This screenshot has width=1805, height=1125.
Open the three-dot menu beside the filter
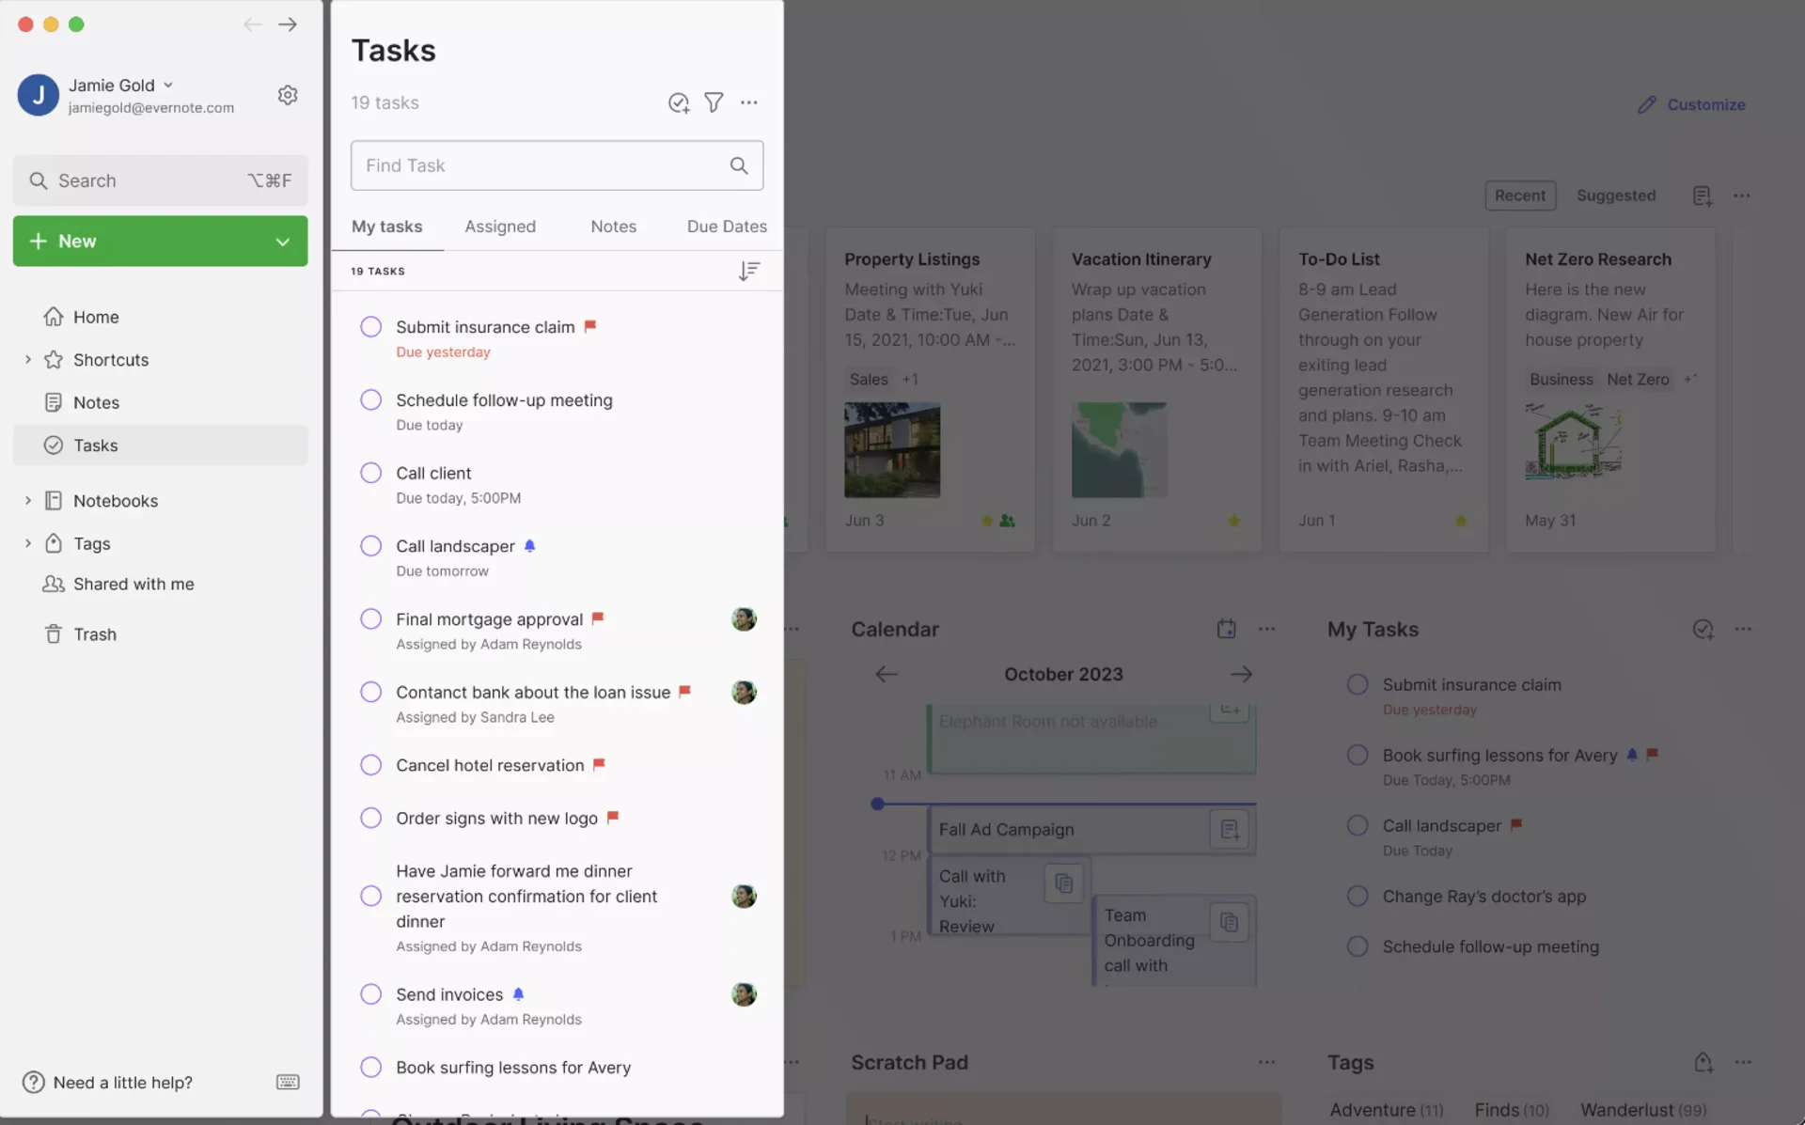point(749,102)
